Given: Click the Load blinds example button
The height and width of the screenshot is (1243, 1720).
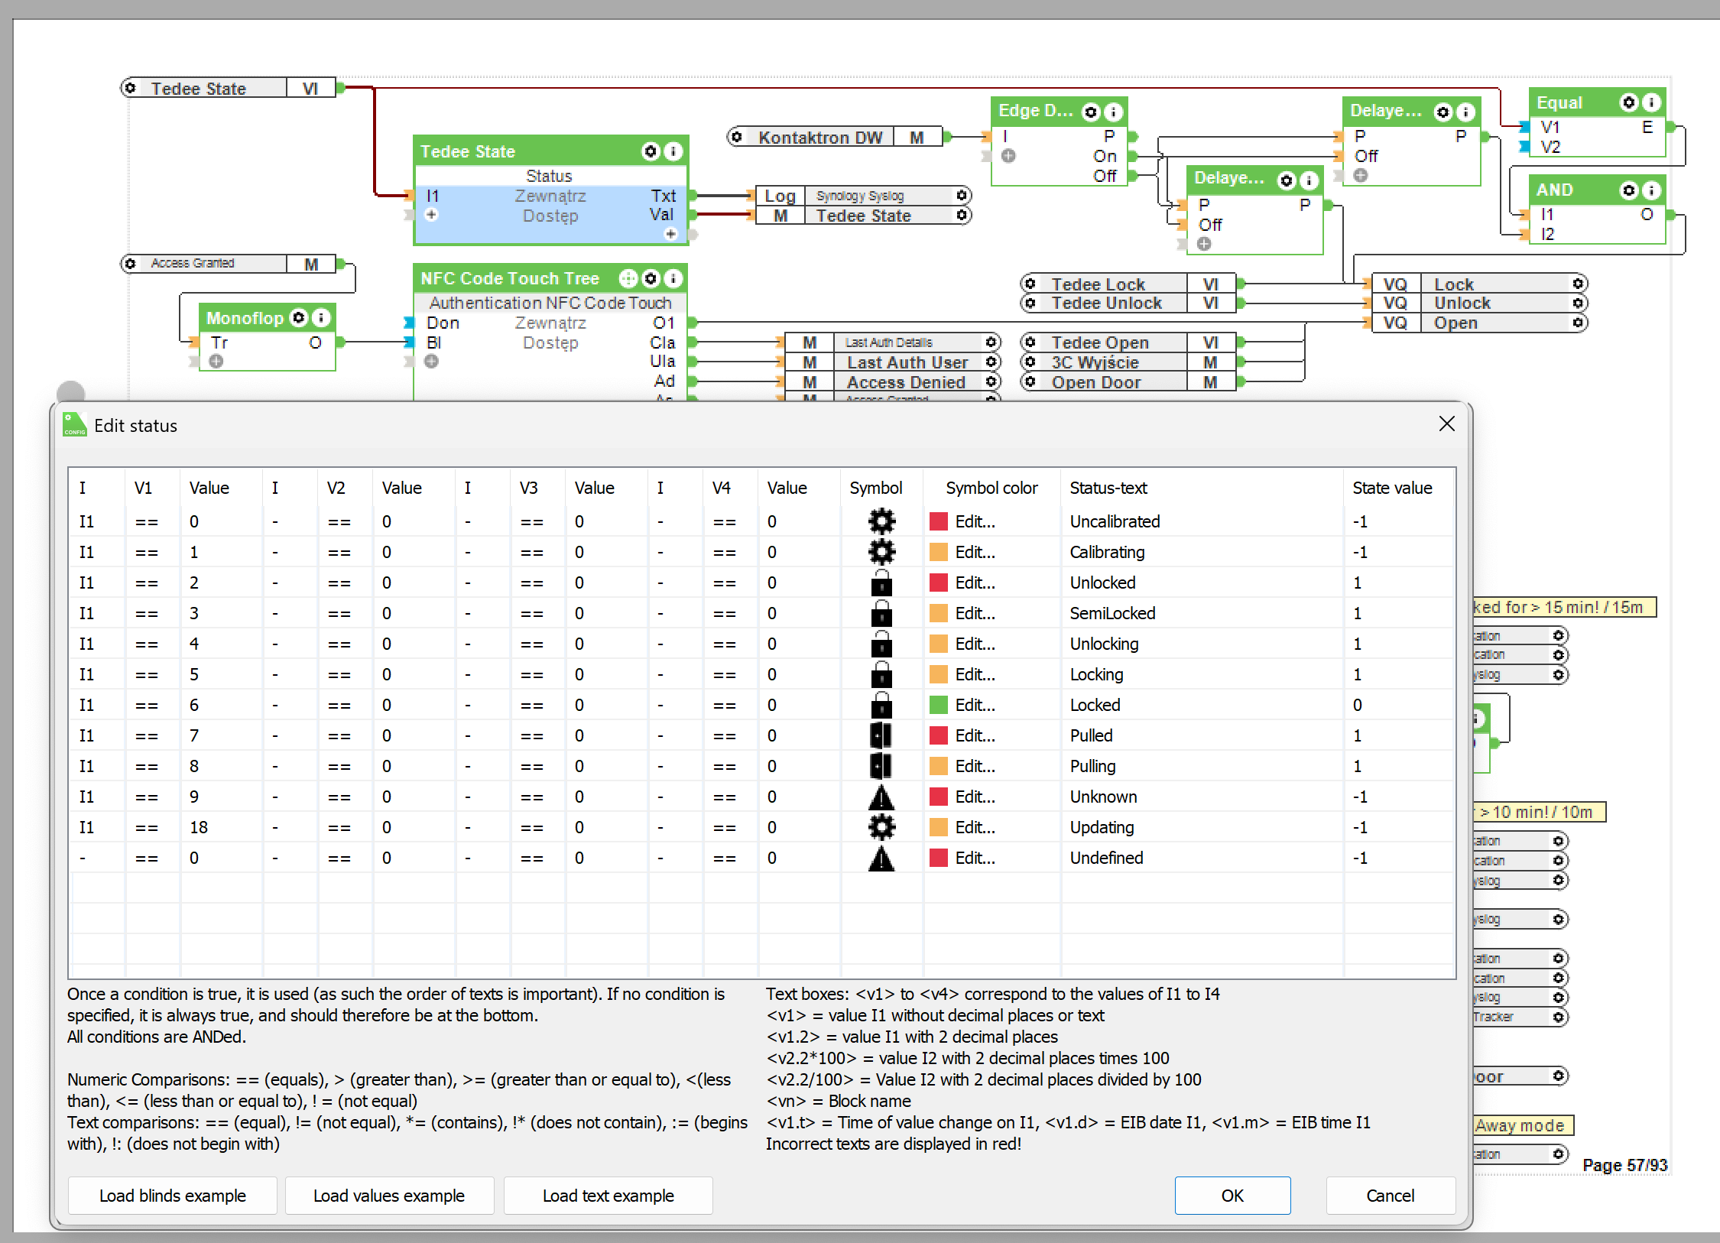Looking at the screenshot, I should point(173,1196).
